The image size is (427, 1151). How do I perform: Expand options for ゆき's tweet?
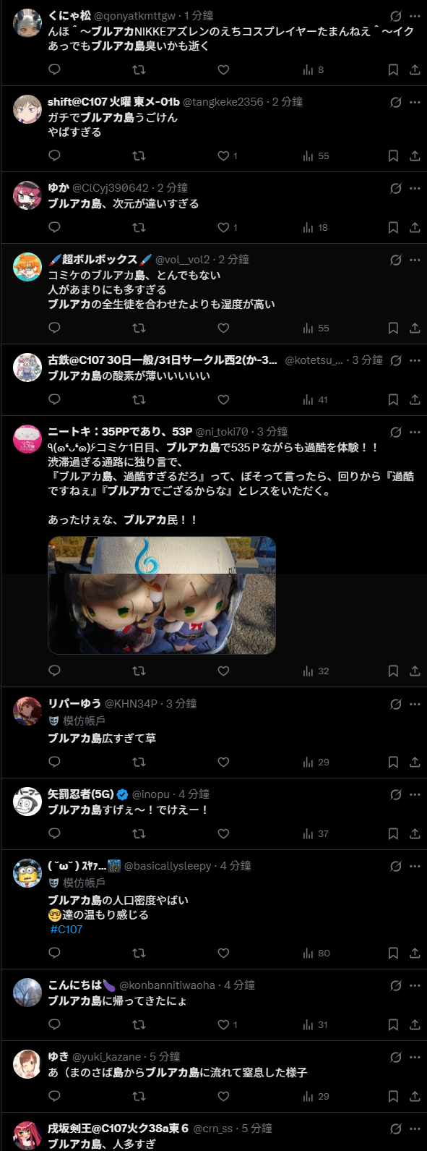coord(415,1057)
